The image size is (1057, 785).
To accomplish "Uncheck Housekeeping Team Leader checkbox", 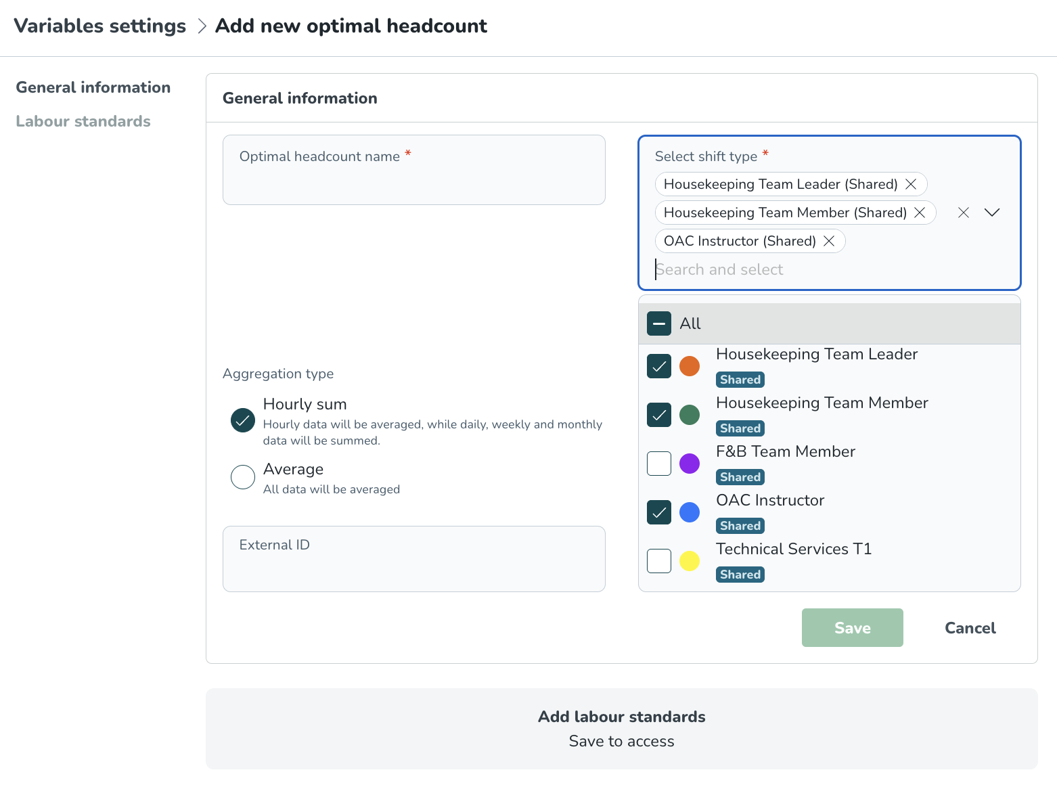I will tap(659, 366).
